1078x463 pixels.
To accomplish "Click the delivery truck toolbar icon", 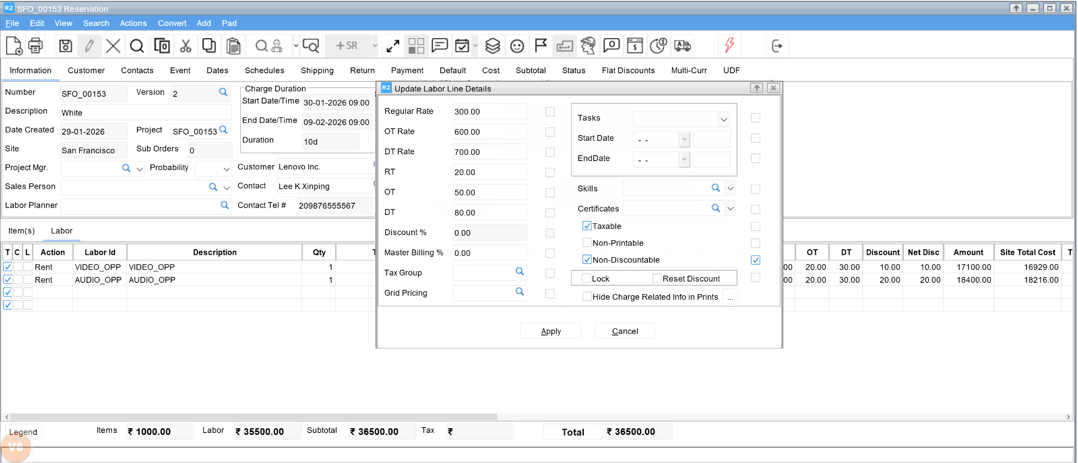I will 682,45.
